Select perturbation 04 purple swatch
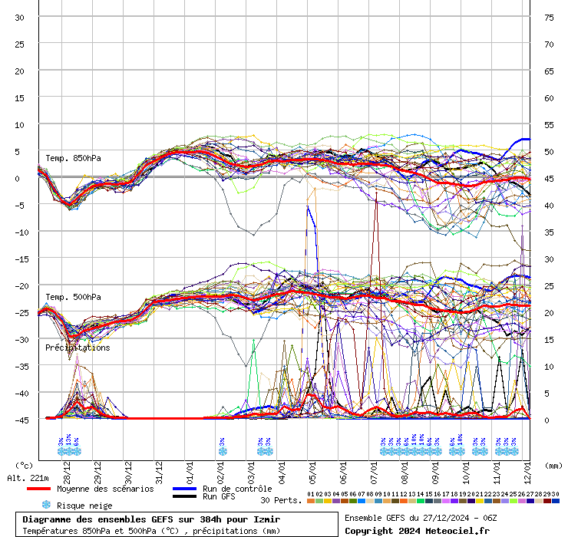The image size is (568, 537). click(x=336, y=501)
